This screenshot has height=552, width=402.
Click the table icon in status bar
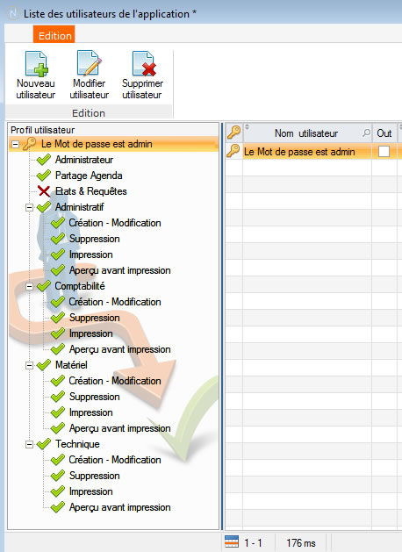point(231,541)
